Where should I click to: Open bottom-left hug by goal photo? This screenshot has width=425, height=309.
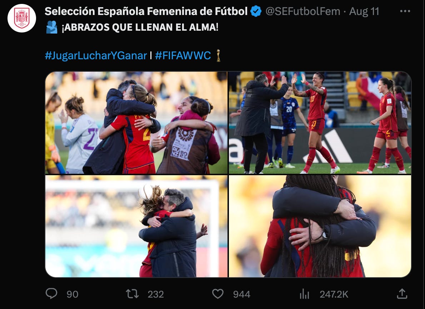click(x=136, y=226)
